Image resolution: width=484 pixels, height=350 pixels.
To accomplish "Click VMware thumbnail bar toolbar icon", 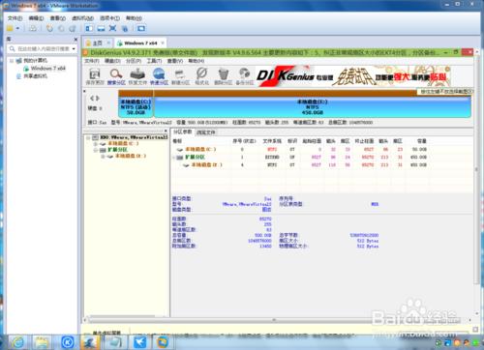I will 101,28.
